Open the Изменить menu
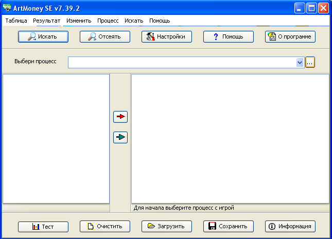The image size is (332, 239). (79, 21)
